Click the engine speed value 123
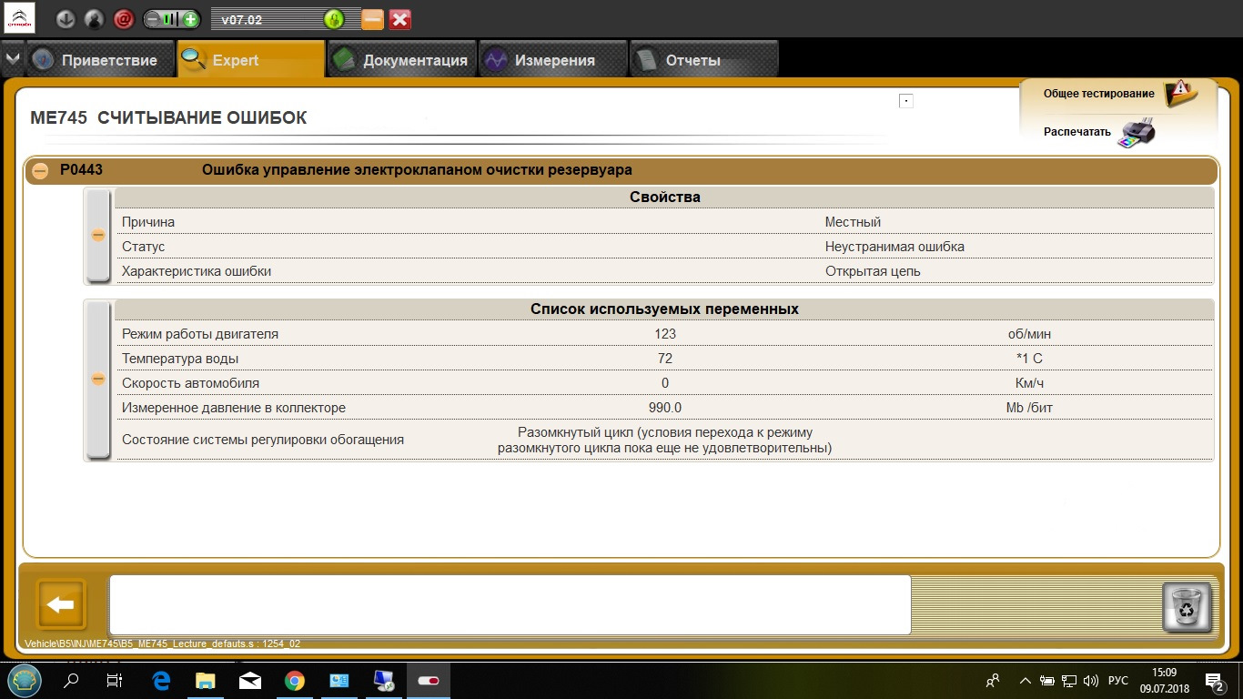This screenshot has width=1243, height=699. tap(665, 334)
